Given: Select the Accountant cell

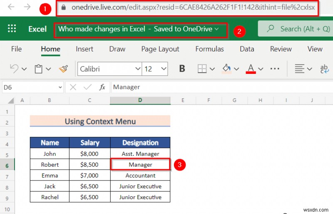Looking at the screenshot, I should [140, 175].
